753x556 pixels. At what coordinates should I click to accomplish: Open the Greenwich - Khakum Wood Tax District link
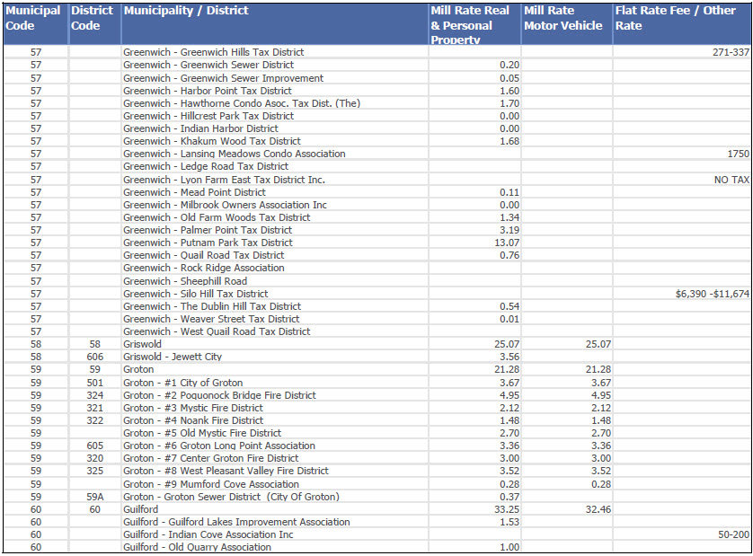tap(207, 141)
